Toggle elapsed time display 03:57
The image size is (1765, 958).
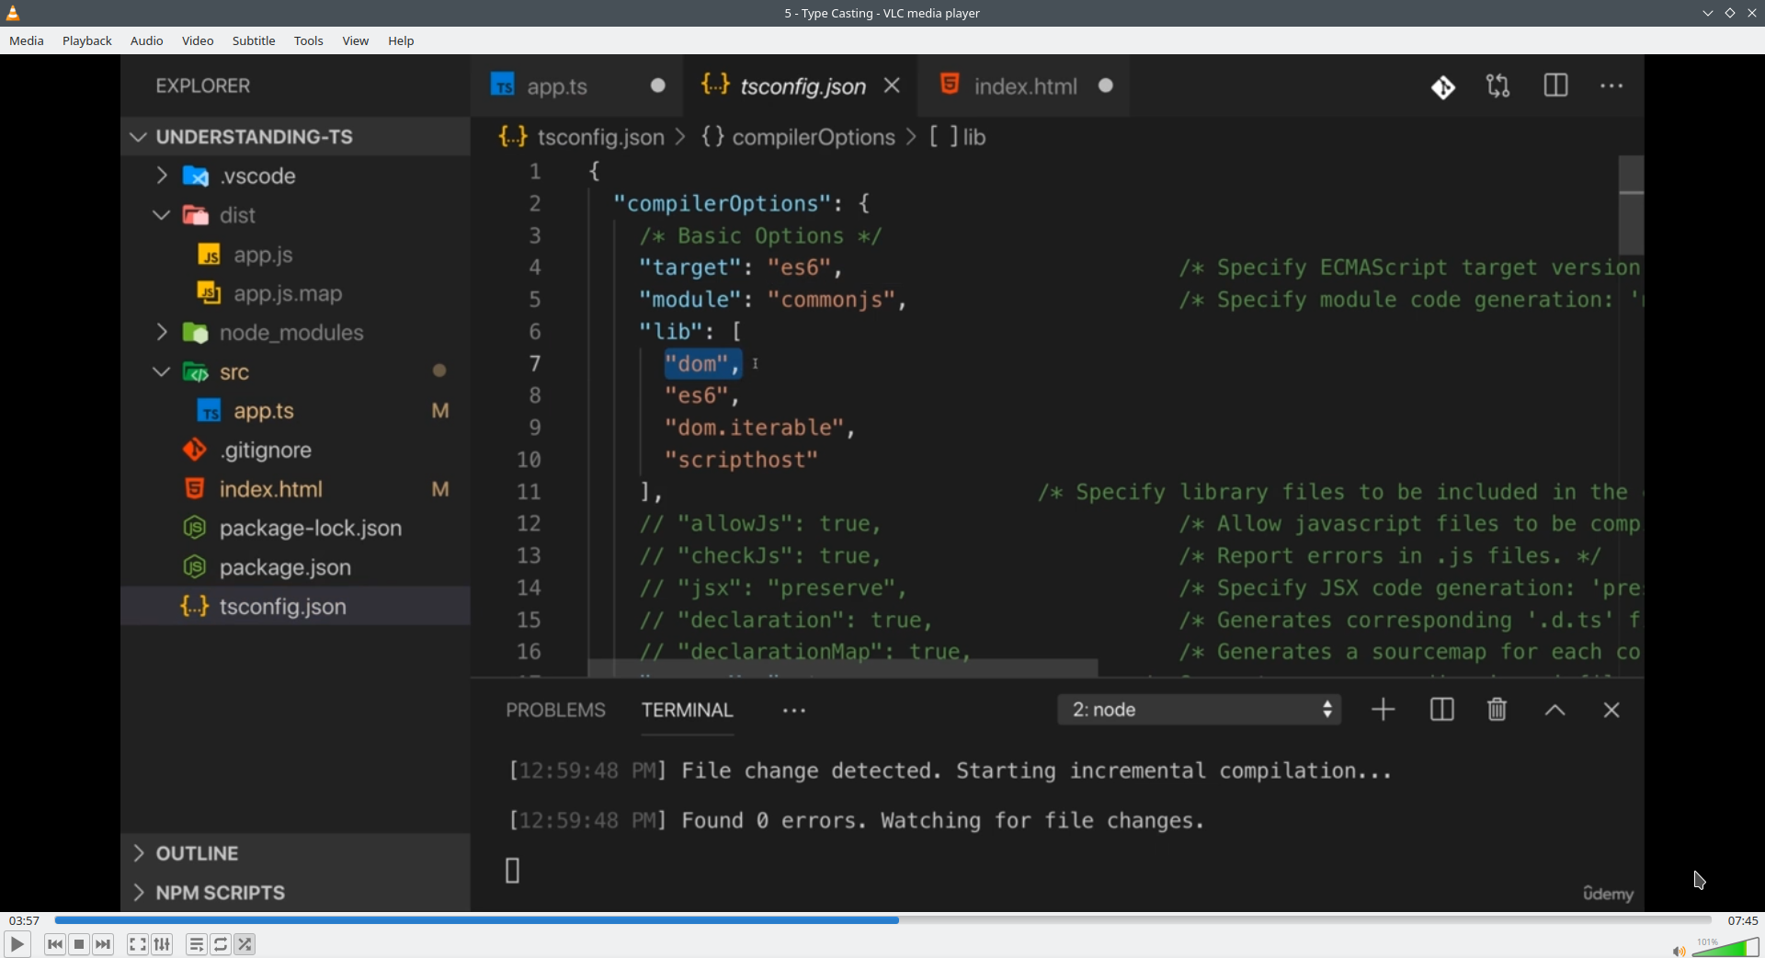pos(24,920)
